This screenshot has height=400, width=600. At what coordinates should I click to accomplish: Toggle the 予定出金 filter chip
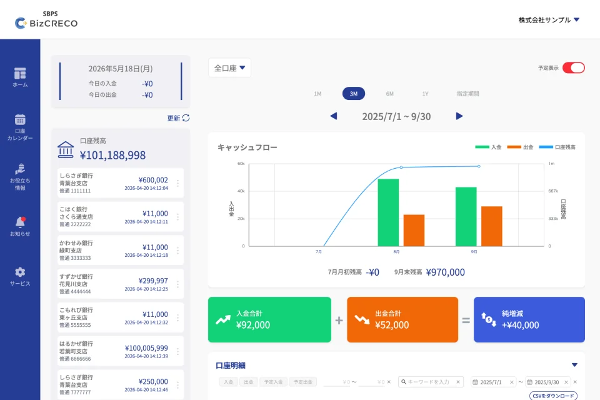[x=303, y=382]
